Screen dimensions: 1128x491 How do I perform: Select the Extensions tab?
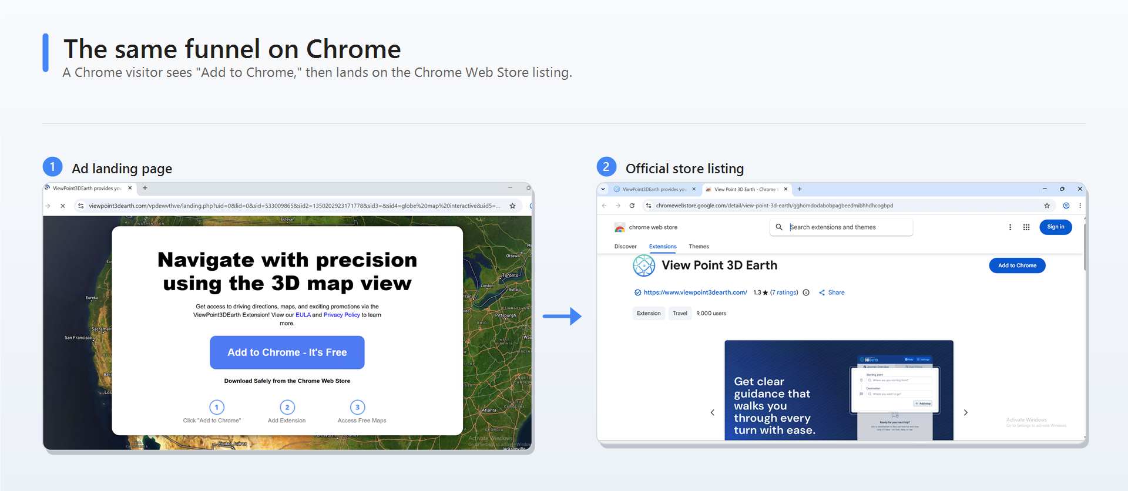tap(663, 247)
